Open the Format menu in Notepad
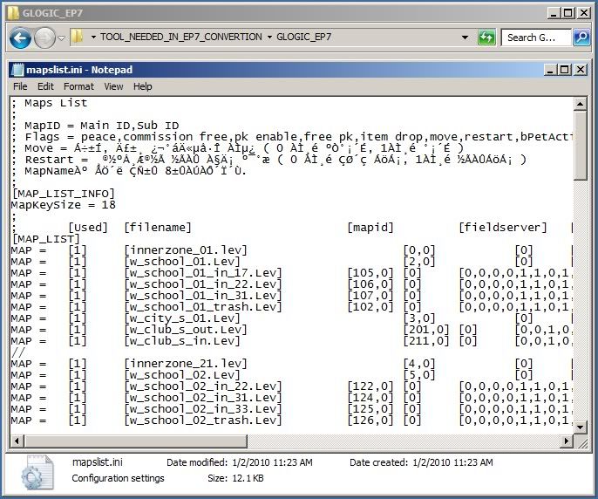The height and width of the screenshot is (499, 598). coord(78,86)
